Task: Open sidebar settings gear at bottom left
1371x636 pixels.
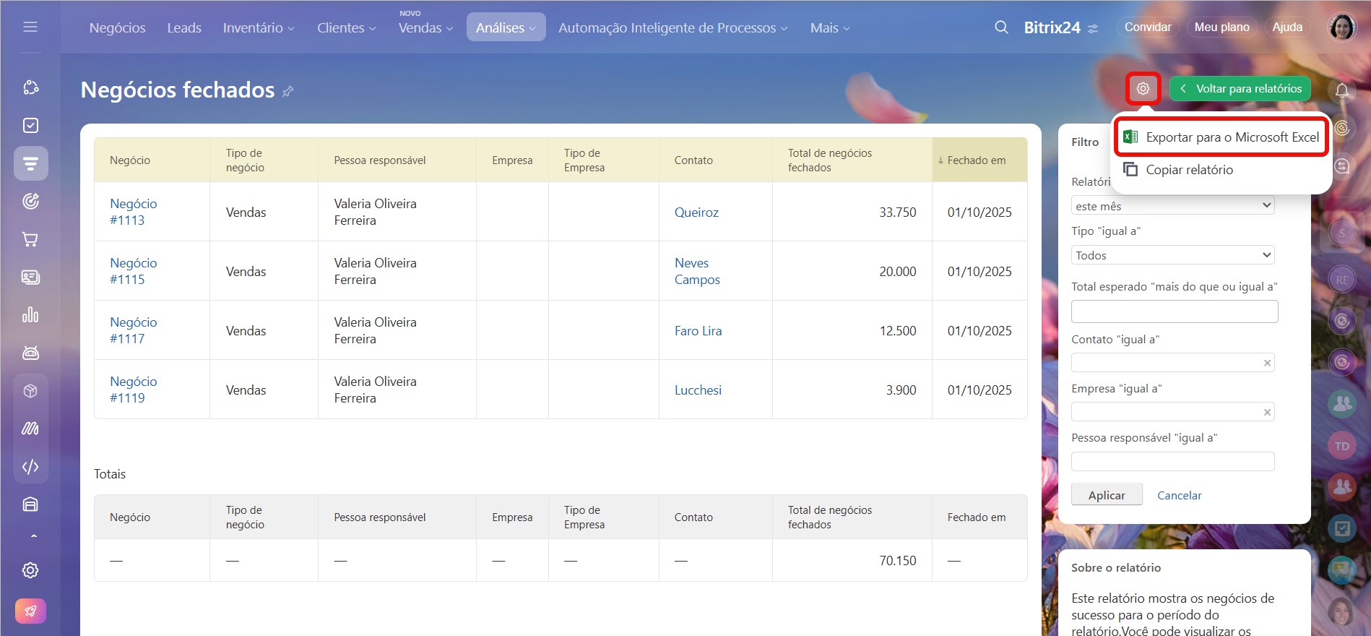Action: tap(30, 570)
